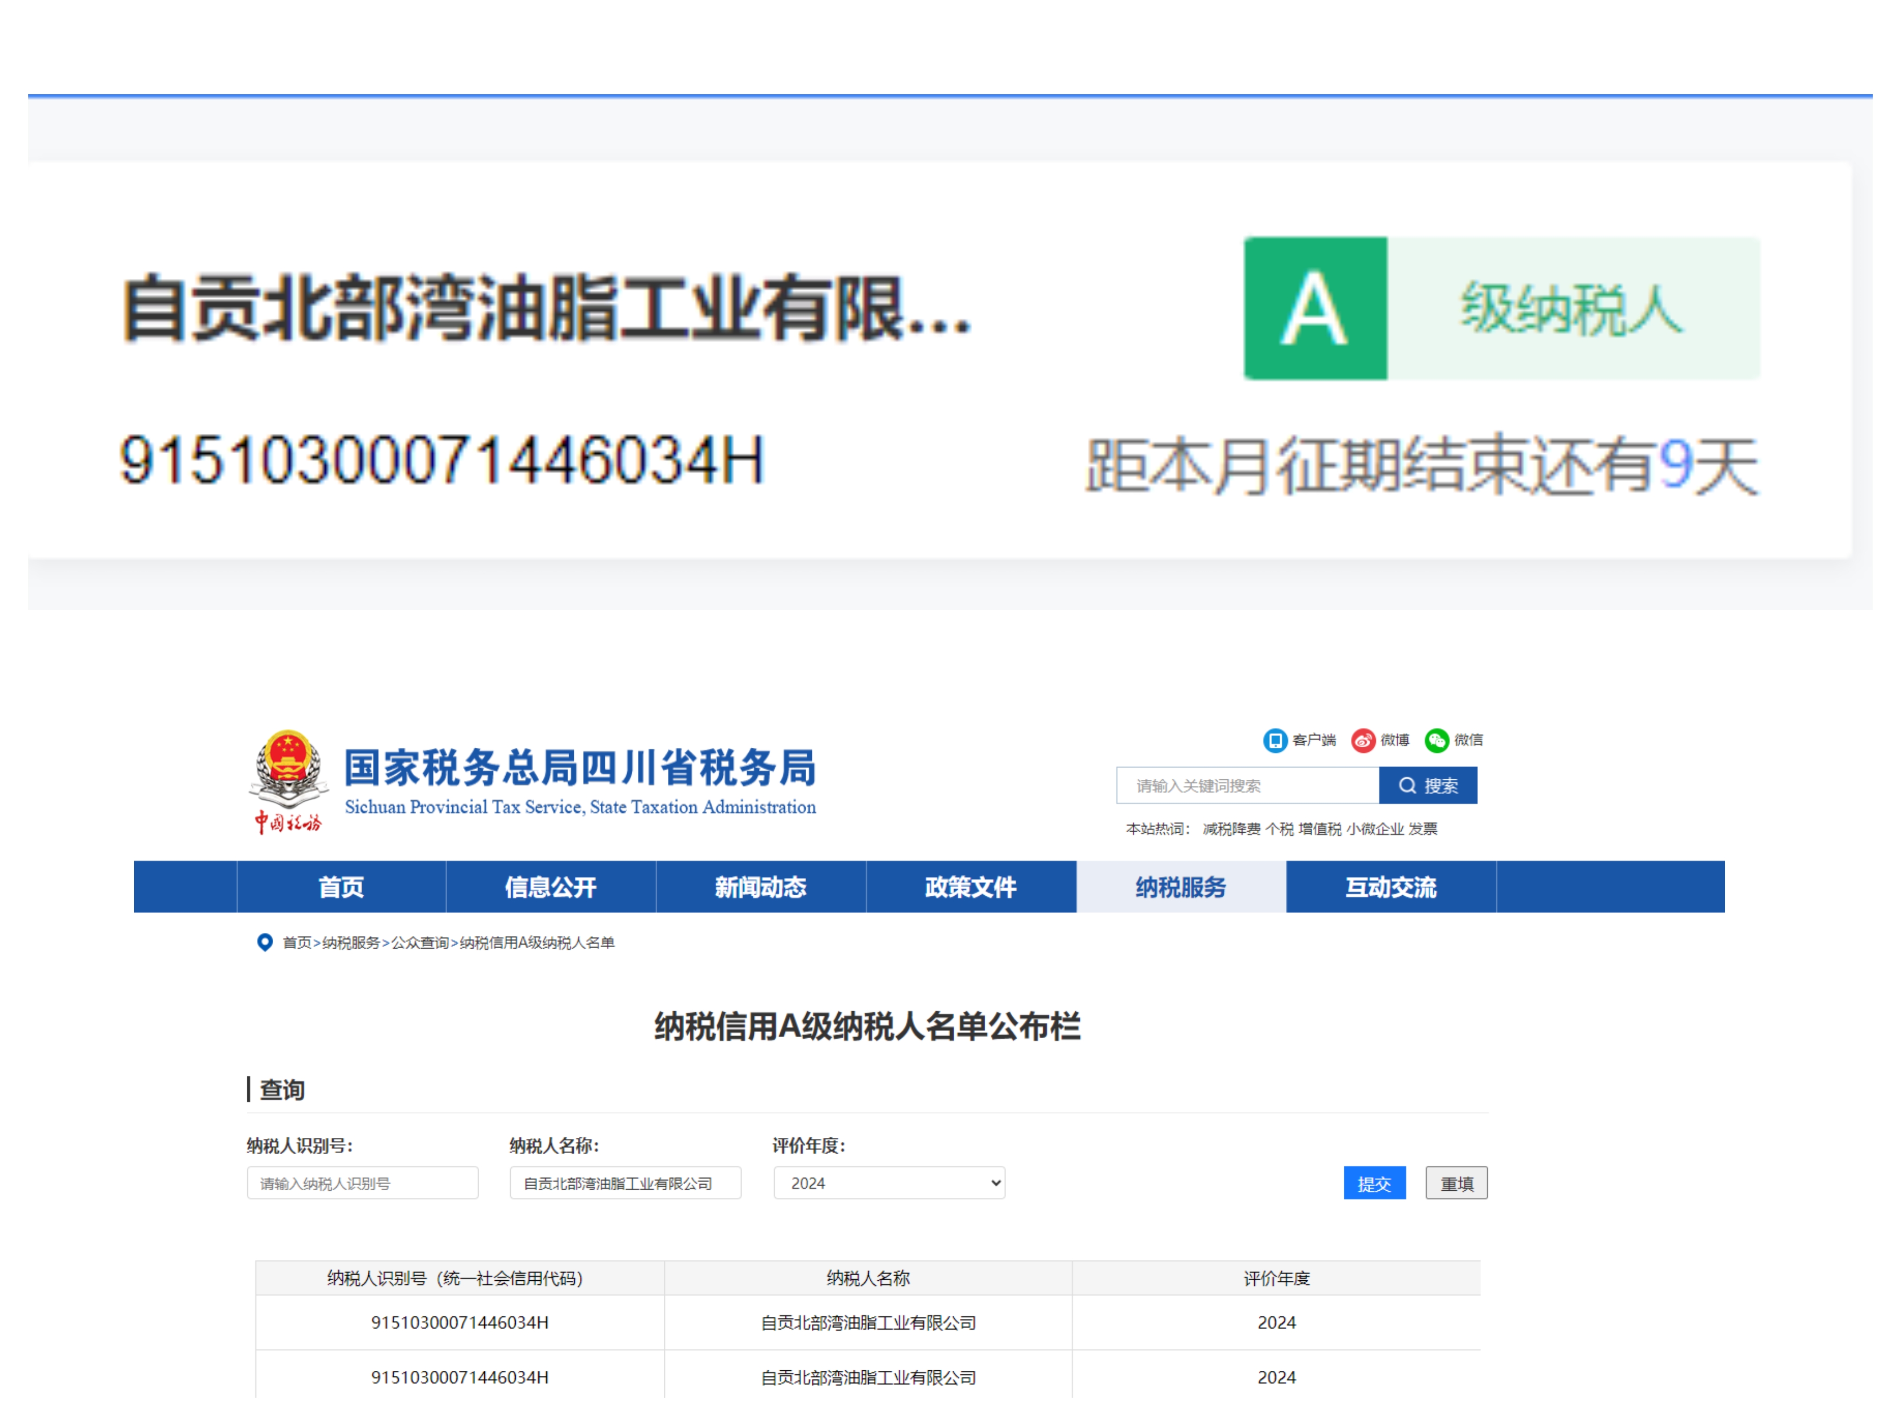Click the breadcrumb location pin icon

[265, 942]
